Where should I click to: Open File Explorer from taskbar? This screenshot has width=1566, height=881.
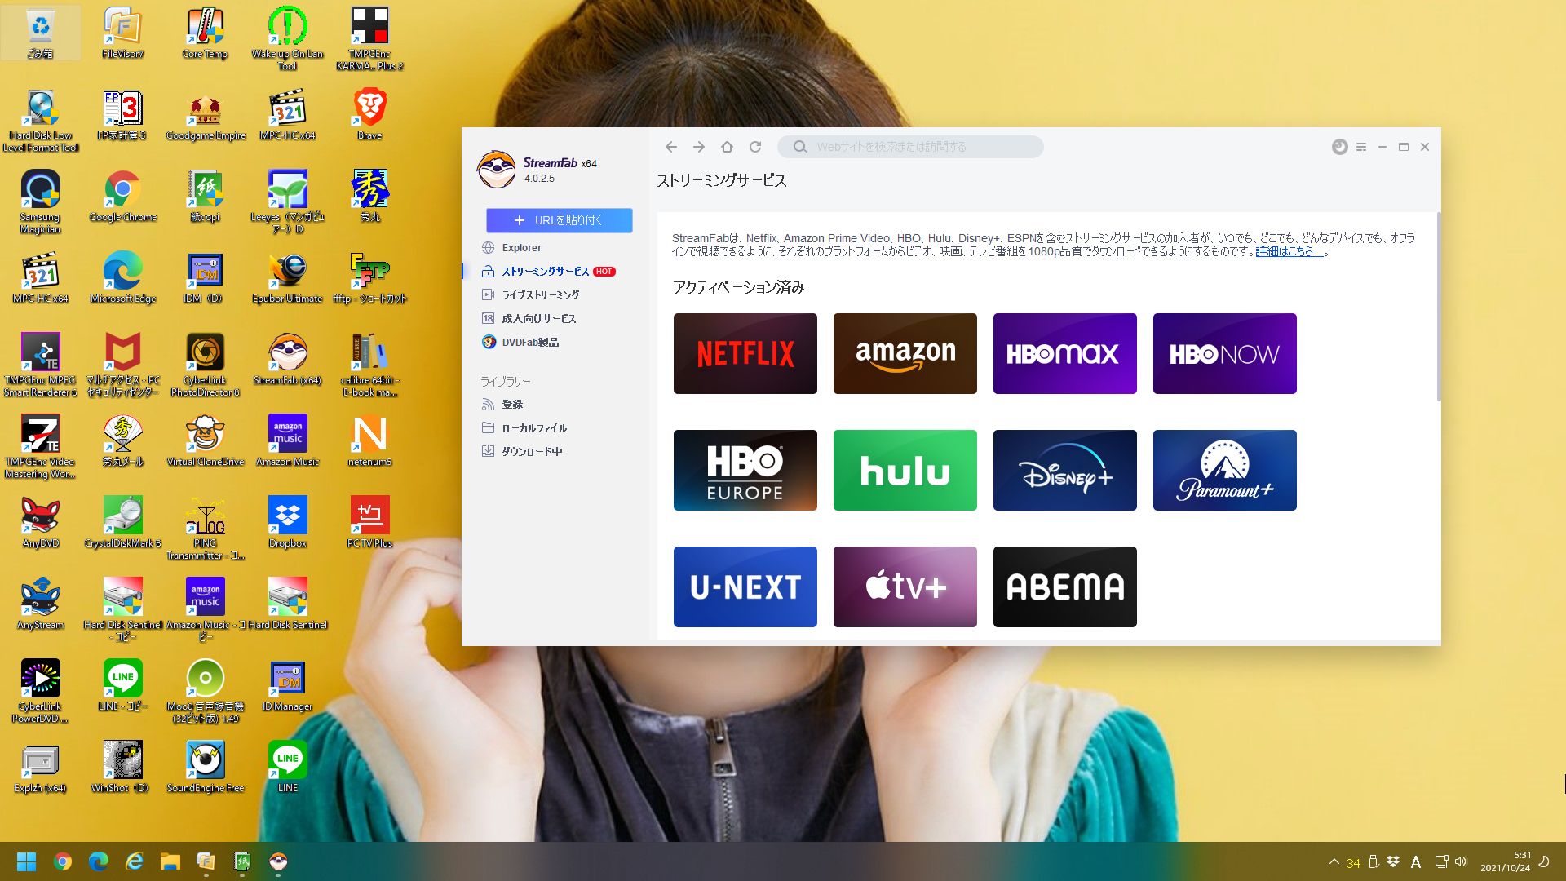(170, 861)
